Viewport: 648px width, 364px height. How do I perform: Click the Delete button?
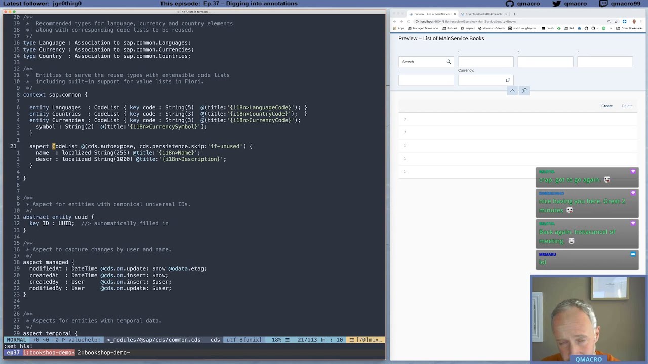627,106
